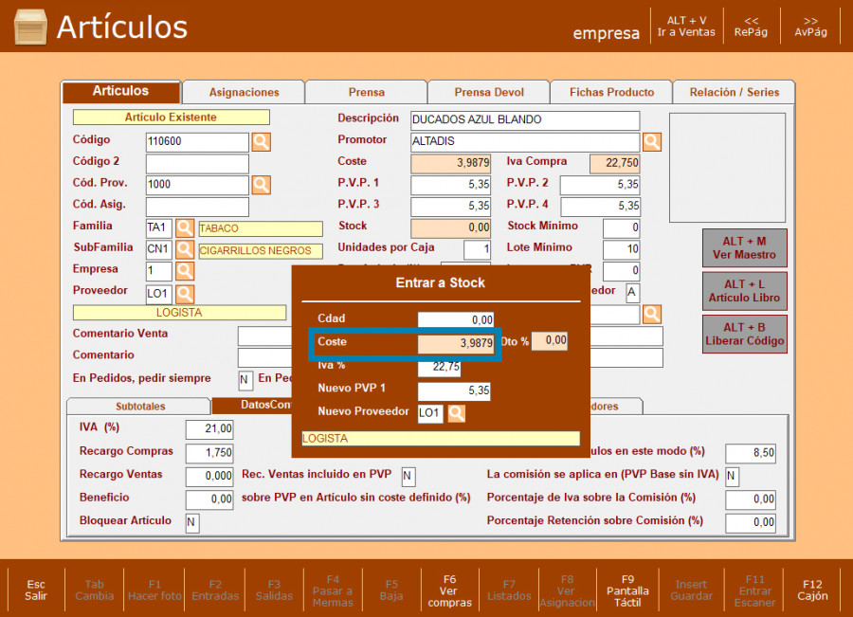Open the Promotor search magnifier icon
Screen dimensions: 853x617
652,142
